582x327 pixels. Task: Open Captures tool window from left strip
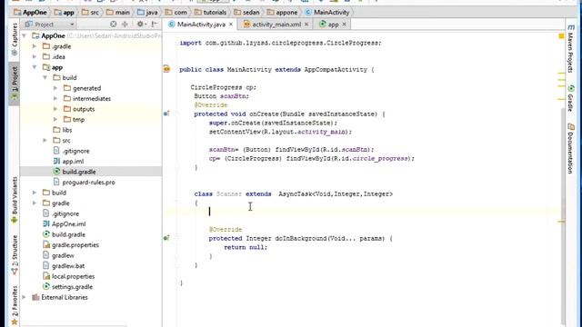15,39
